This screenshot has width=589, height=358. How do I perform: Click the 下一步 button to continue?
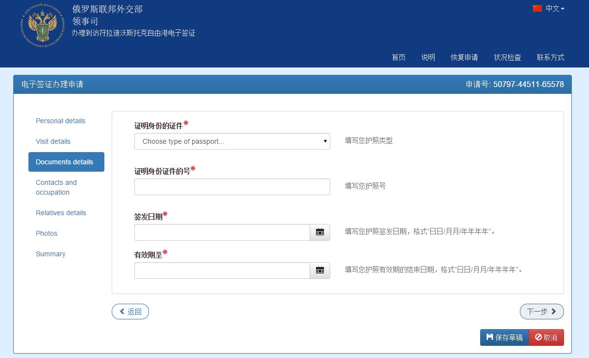541,311
